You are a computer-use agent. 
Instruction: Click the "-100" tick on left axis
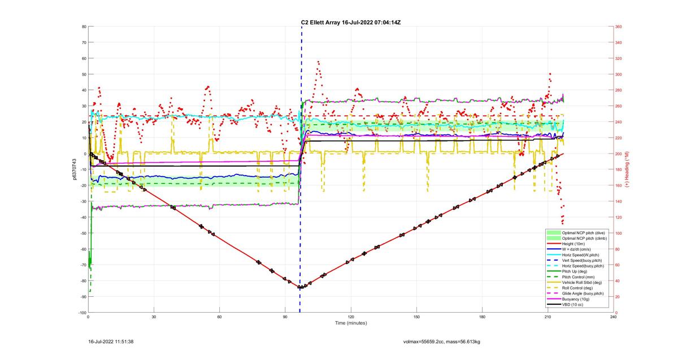82,313
